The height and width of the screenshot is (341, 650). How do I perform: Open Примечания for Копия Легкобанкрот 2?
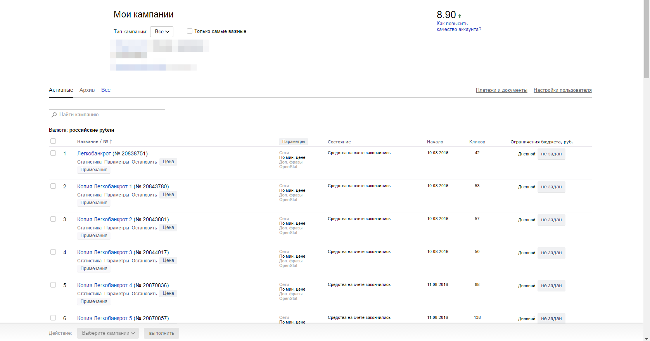tap(94, 236)
